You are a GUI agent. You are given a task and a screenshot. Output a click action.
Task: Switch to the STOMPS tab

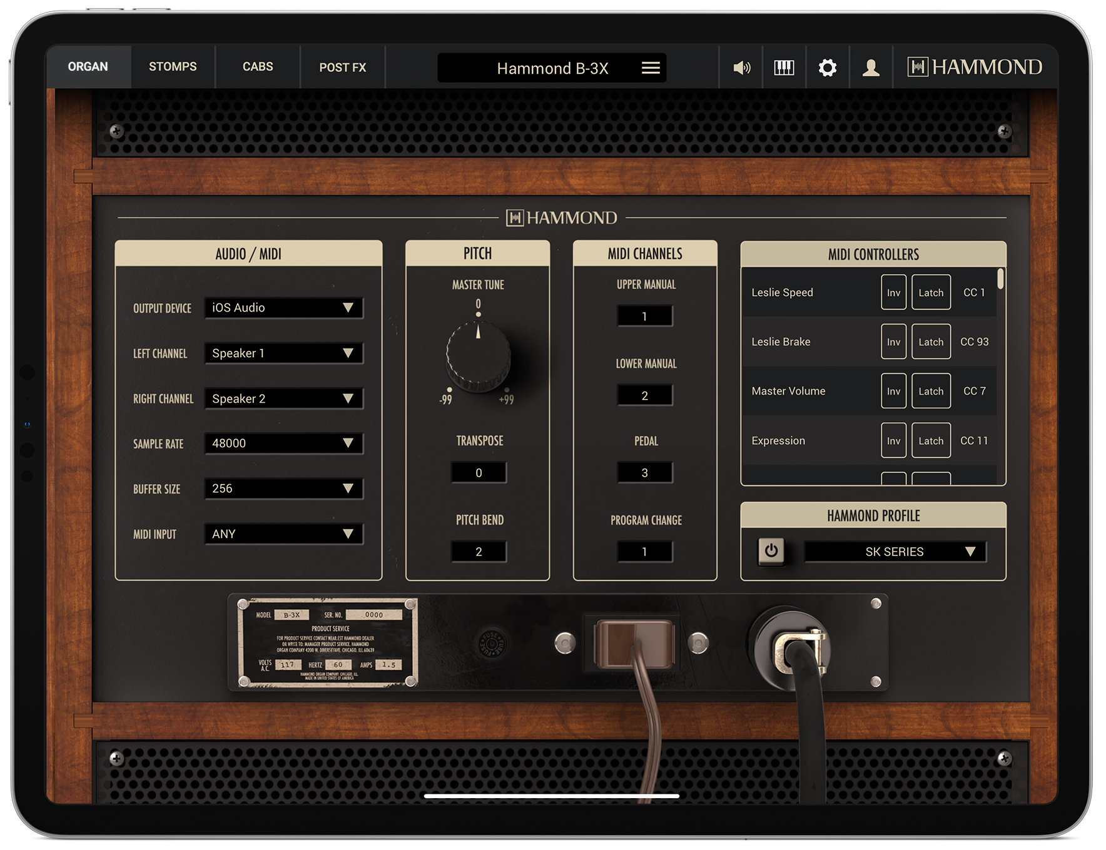[172, 67]
